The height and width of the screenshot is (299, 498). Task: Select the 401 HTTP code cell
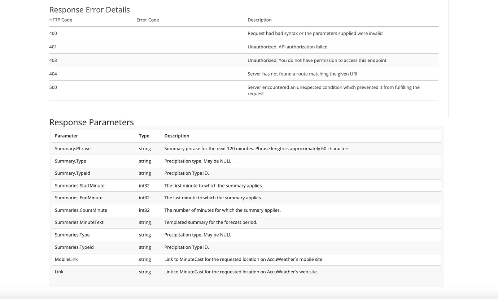tap(53, 47)
